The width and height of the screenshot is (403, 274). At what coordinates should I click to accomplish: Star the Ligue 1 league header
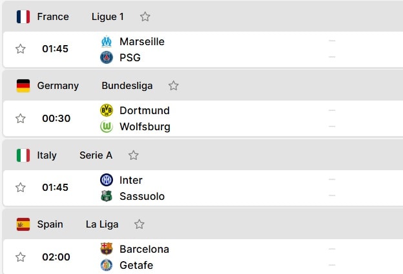(145, 17)
